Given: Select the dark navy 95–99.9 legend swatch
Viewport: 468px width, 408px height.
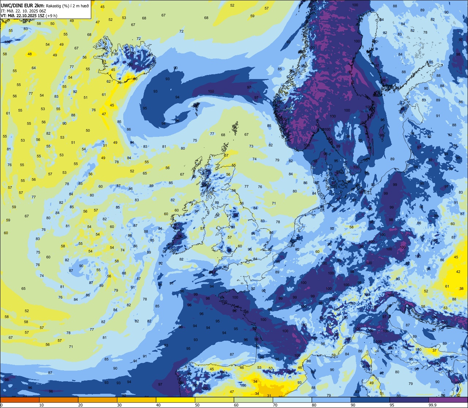Looking at the screenshot, I should tap(409, 400).
